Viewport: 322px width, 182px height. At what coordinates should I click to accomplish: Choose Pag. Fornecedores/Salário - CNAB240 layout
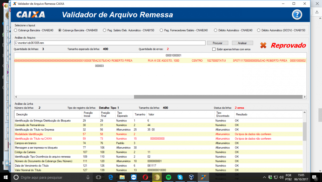click(x=184, y=30)
